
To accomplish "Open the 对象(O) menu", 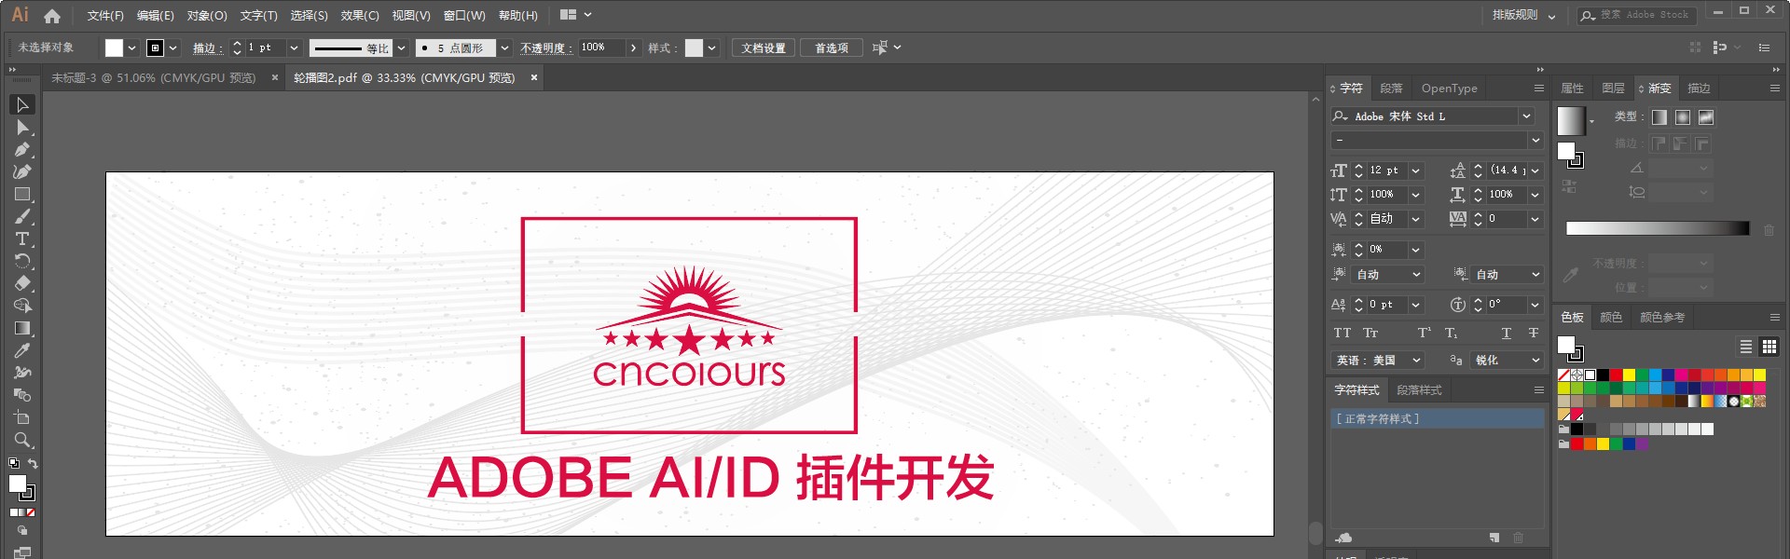I will [x=207, y=16].
